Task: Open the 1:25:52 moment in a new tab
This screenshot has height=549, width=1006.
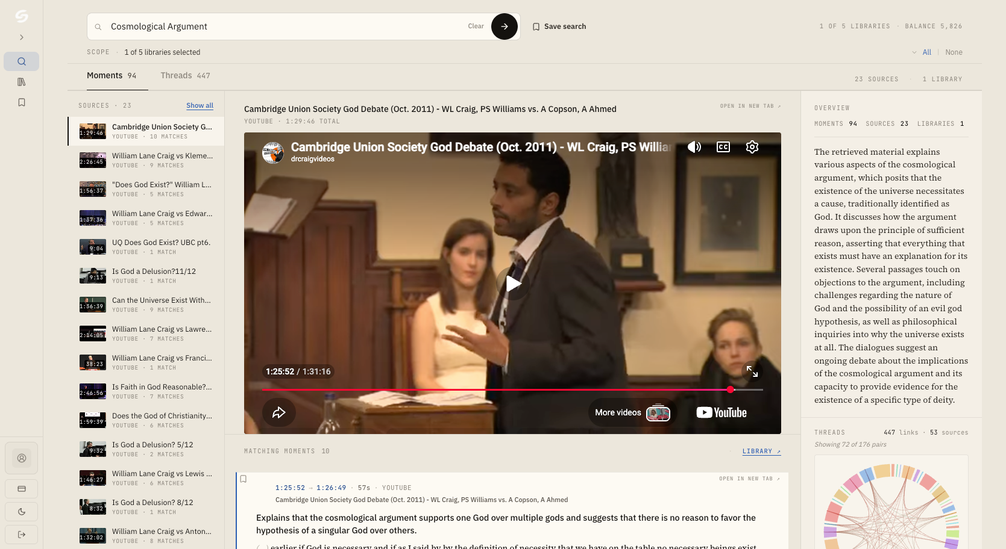Action: click(x=749, y=479)
